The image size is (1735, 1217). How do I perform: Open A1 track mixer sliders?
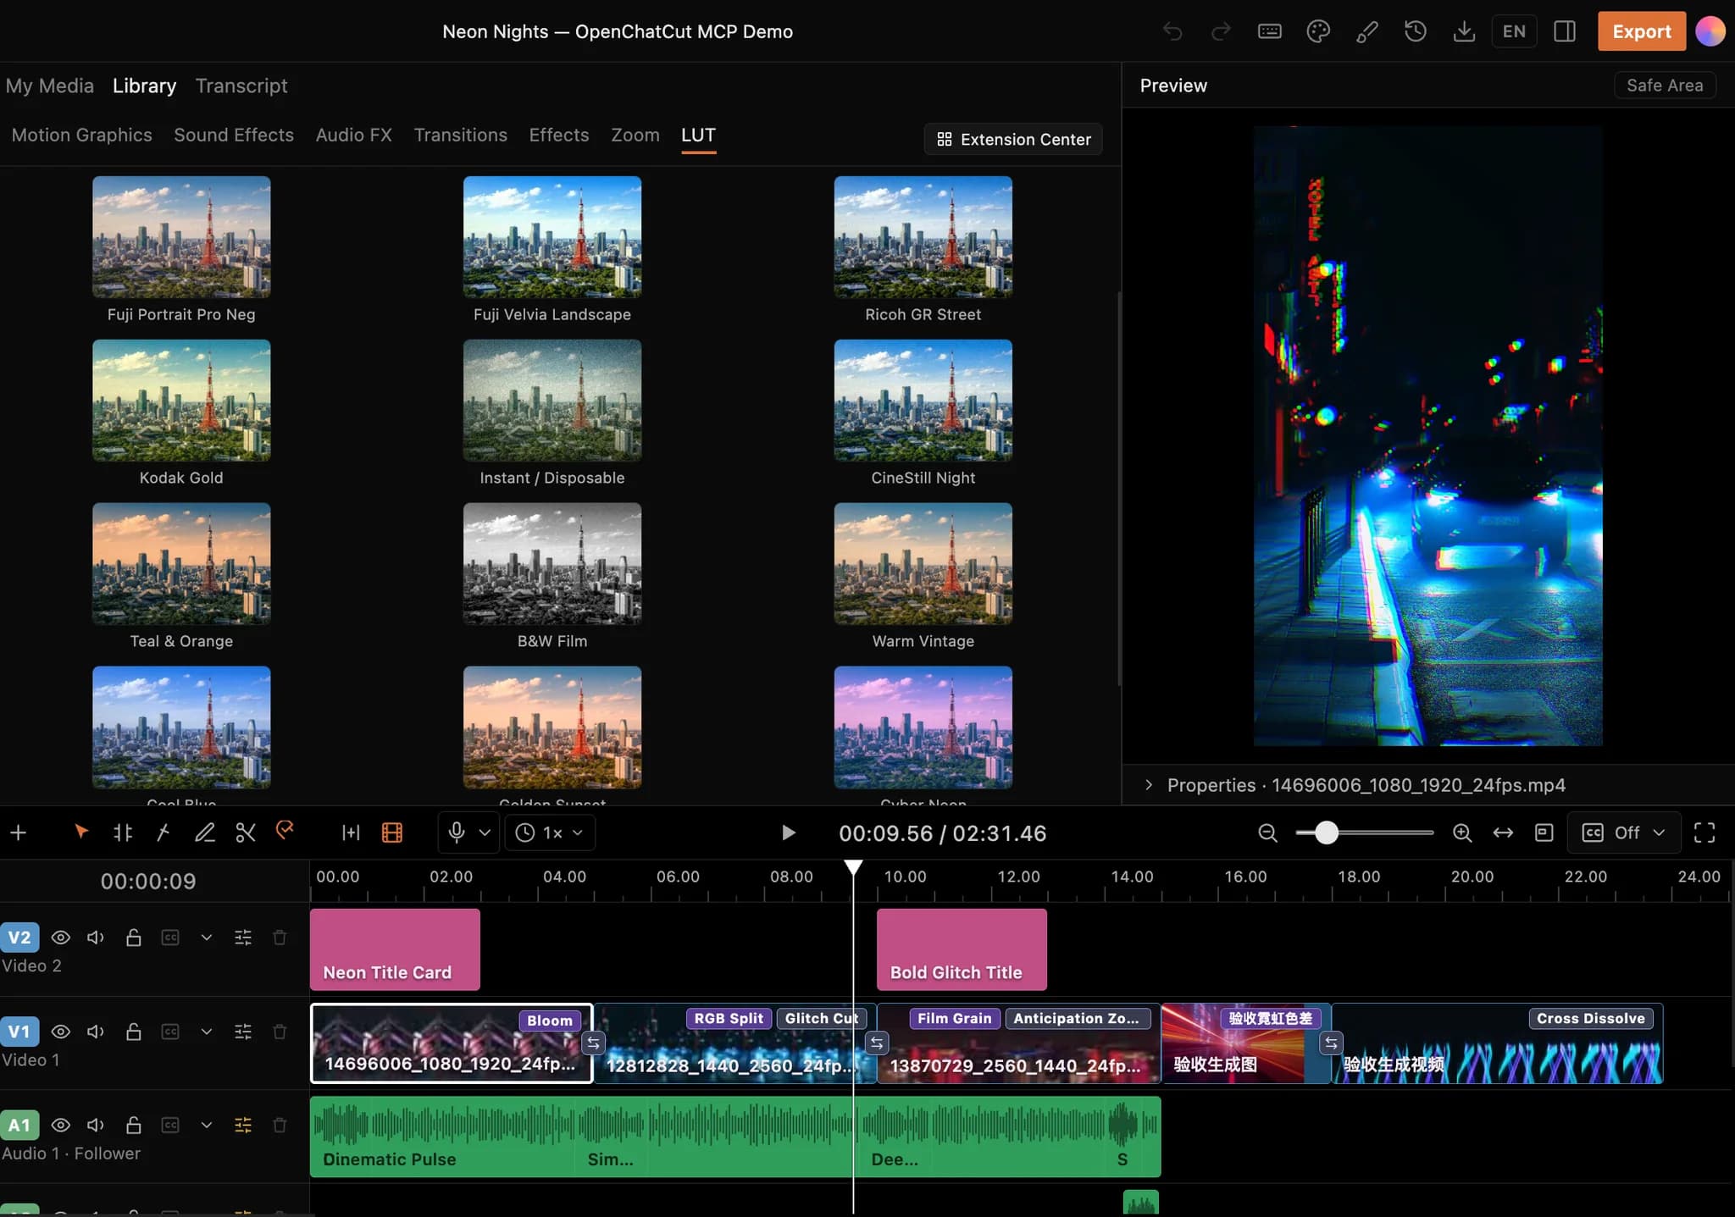point(243,1125)
